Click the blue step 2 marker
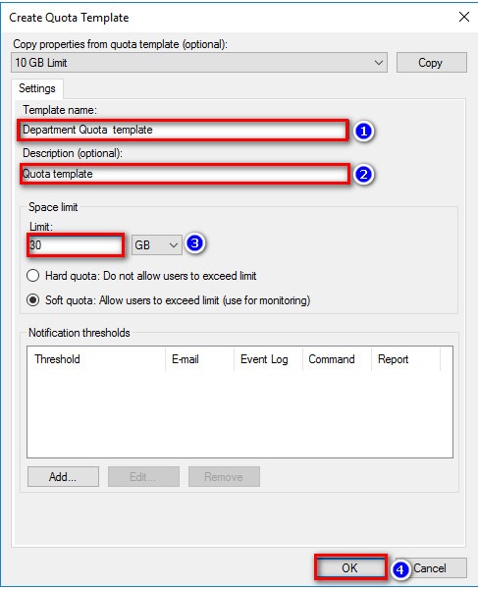 (x=363, y=175)
